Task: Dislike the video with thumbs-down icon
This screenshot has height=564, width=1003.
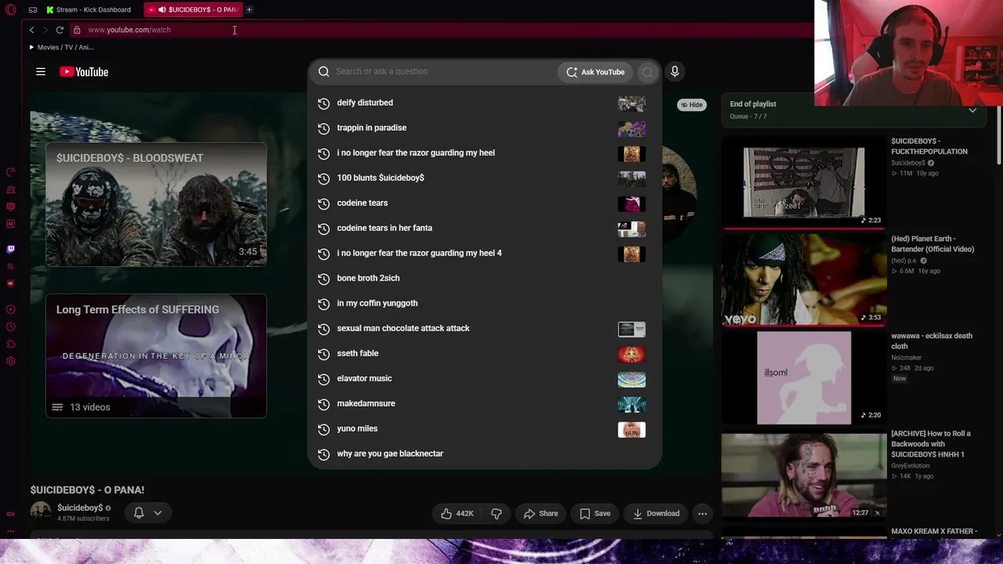Action: (496, 513)
